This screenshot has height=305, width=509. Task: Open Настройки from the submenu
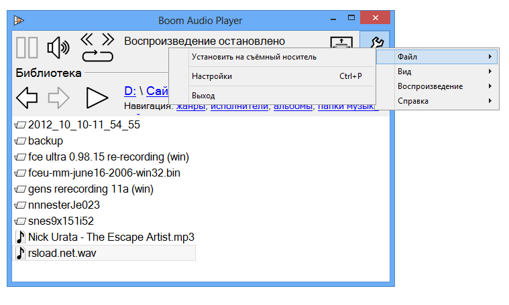tap(272, 76)
